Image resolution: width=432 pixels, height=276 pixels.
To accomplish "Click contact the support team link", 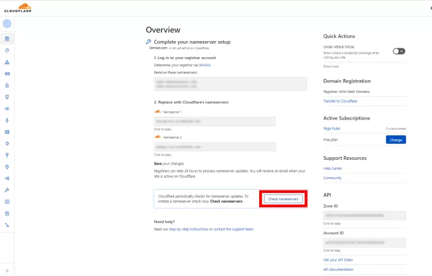I will 233,230.
